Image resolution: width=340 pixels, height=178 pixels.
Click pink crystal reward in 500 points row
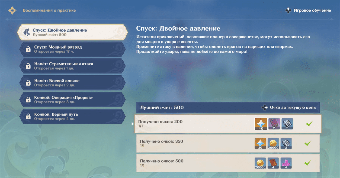click(x=286, y=163)
